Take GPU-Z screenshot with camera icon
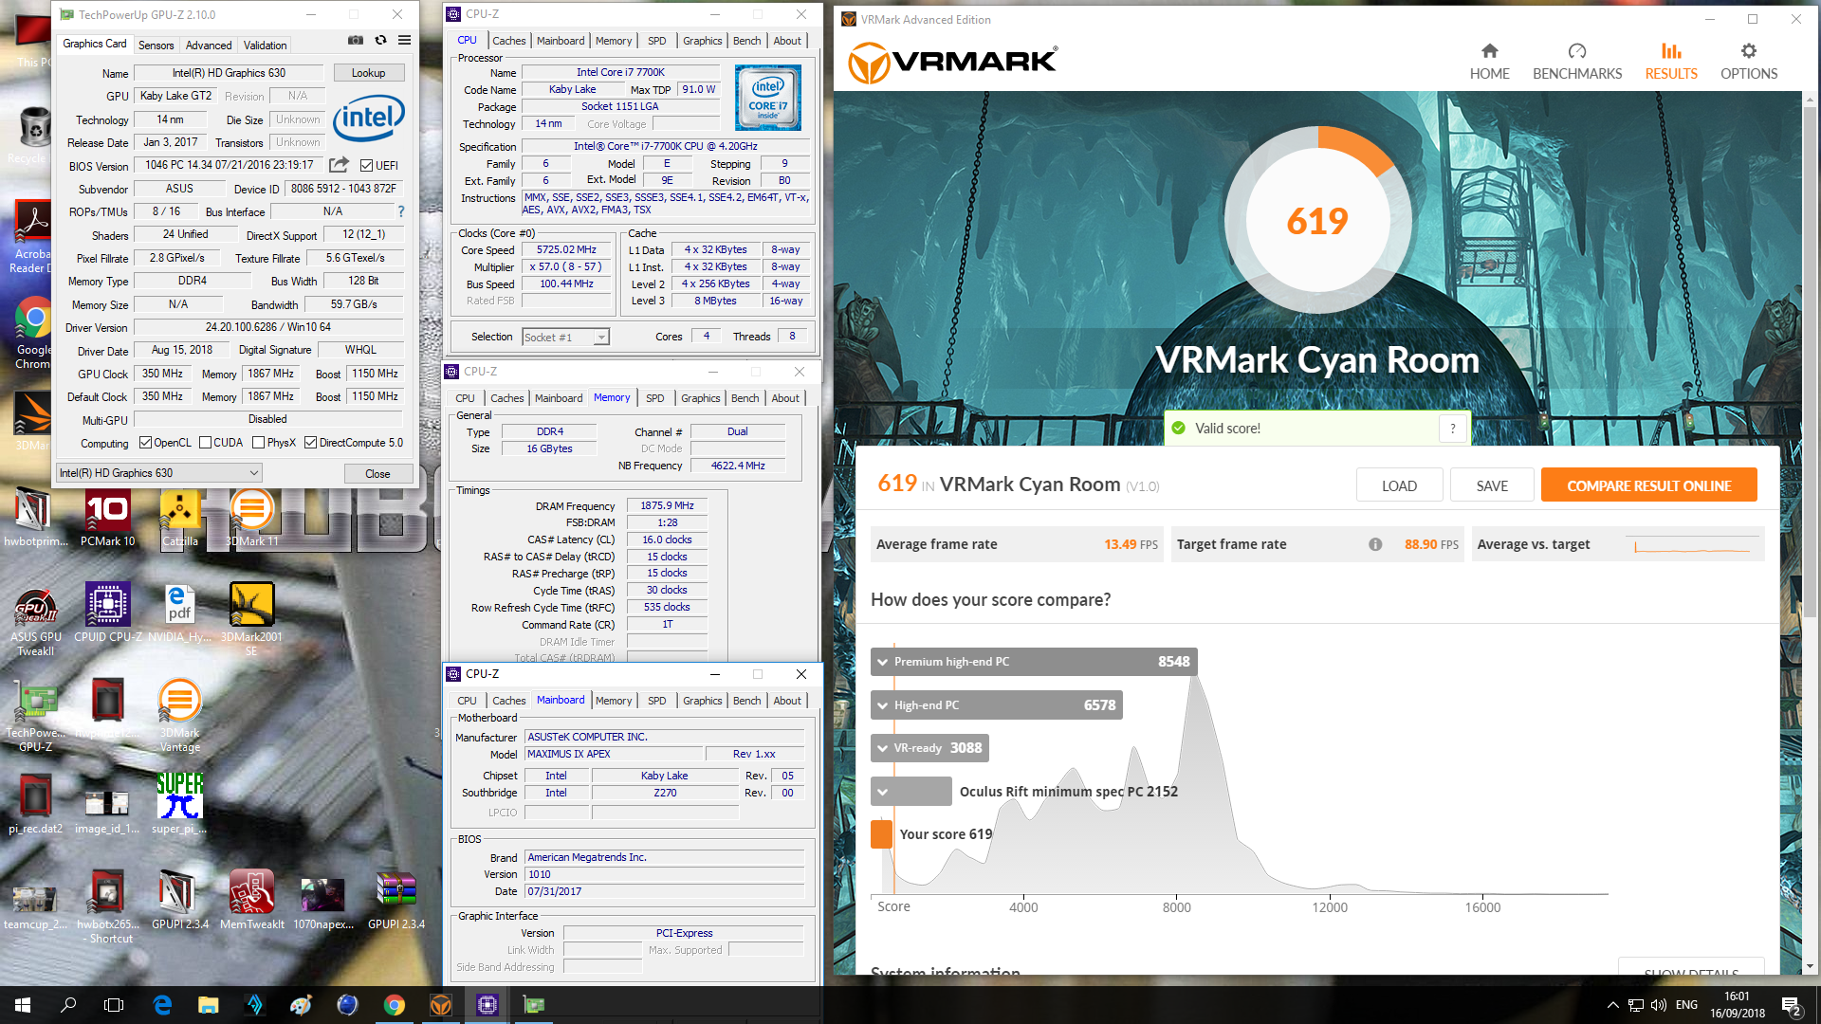 (356, 41)
